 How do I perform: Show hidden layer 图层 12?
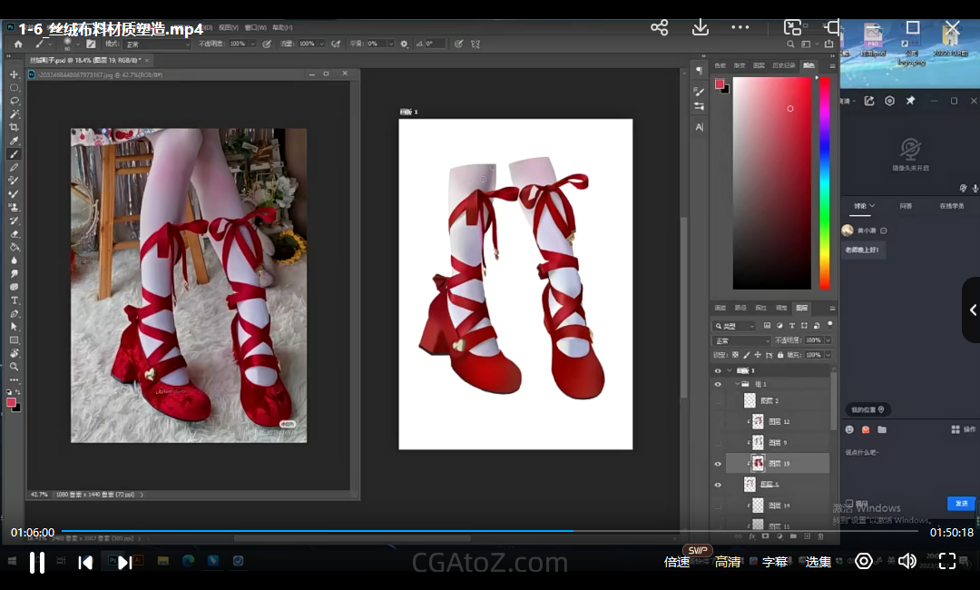(x=718, y=422)
